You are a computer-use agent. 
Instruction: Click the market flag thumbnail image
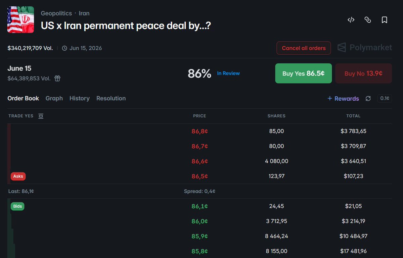tap(21, 20)
